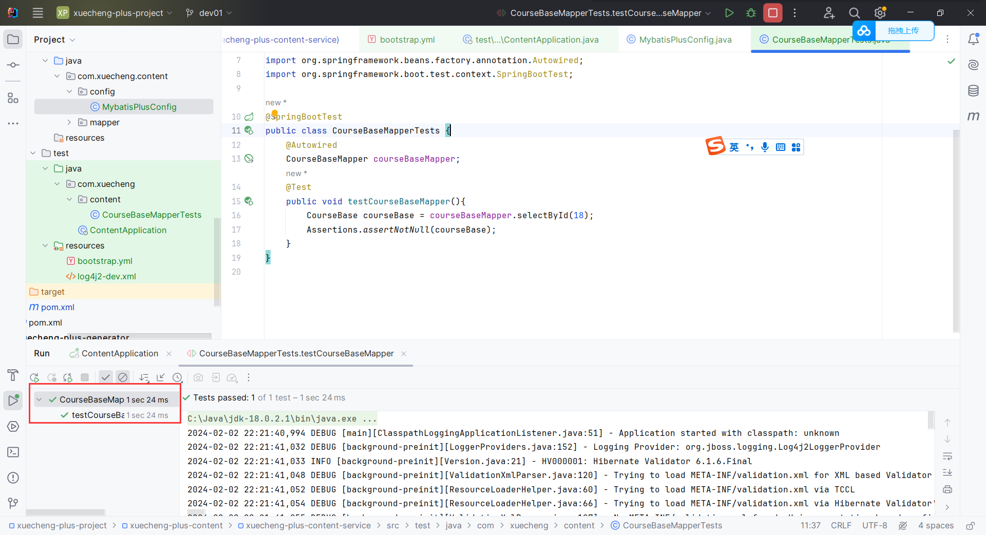Open run configuration selector dropdown

click(604, 13)
